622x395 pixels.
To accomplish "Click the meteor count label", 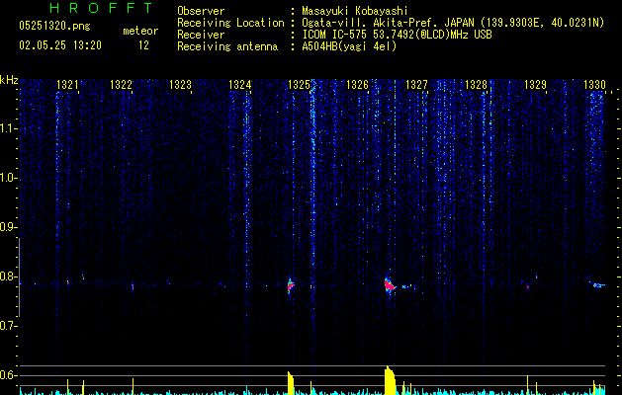I will tap(140, 31).
